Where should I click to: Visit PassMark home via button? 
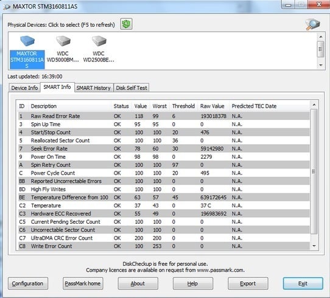coord(83,283)
